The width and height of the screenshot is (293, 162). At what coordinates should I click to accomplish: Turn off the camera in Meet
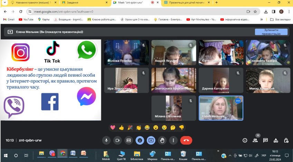(117, 140)
